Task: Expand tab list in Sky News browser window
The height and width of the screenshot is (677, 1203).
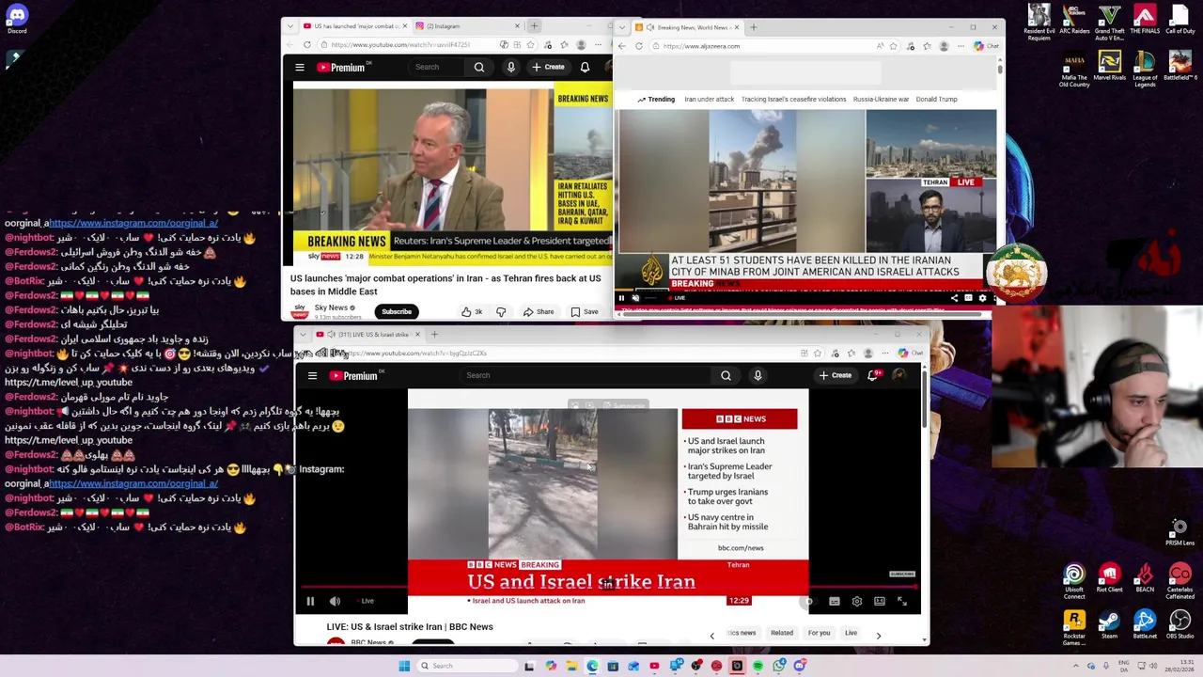Action: pyautogui.click(x=290, y=26)
